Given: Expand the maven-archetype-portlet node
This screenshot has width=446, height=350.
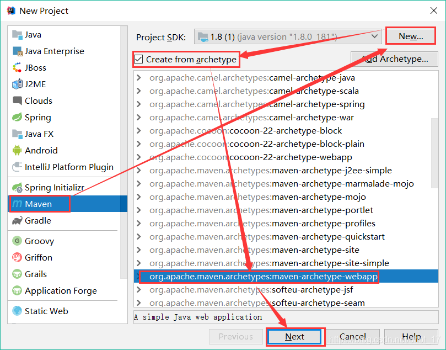Looking at the screenshot, I should coord(139,210).
